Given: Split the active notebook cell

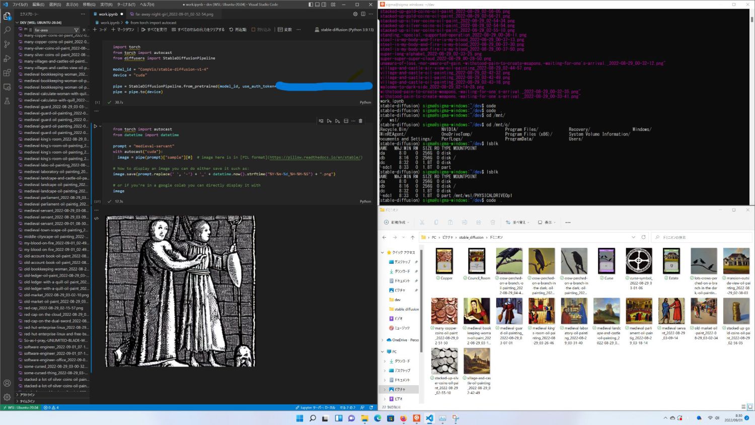Looking at the screenshot, I should tap(346, 121).
